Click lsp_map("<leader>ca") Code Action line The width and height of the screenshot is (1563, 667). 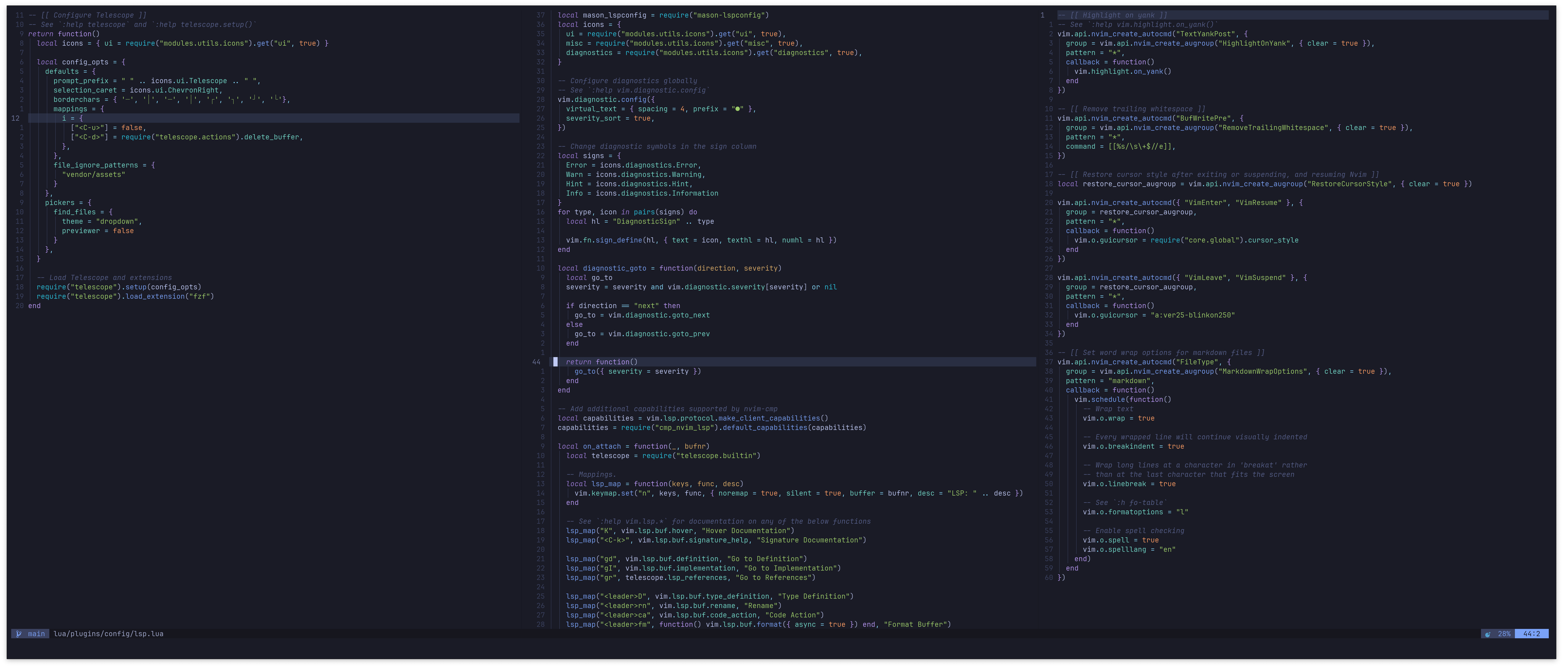695,615
